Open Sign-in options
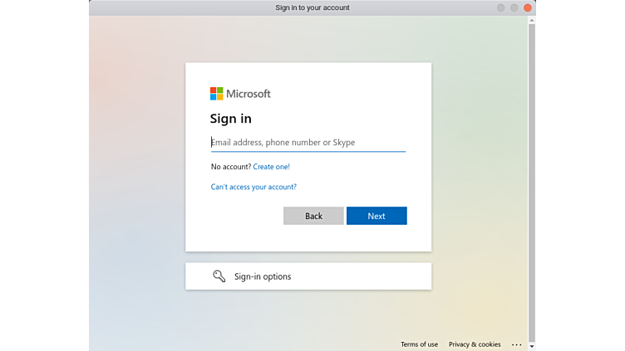 308,276
